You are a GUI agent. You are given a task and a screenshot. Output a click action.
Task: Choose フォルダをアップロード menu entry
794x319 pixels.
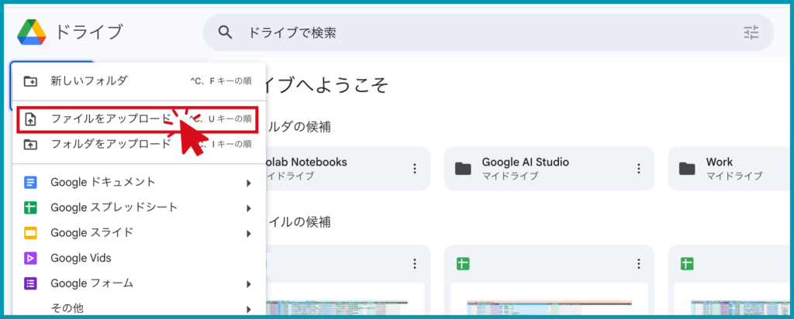[x=139, y=144]
